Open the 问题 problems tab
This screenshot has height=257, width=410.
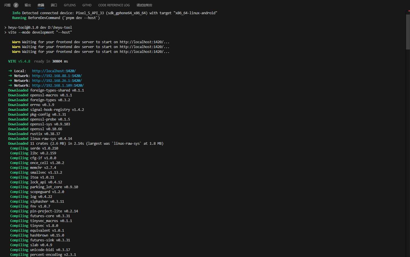(x=7, y=5)
